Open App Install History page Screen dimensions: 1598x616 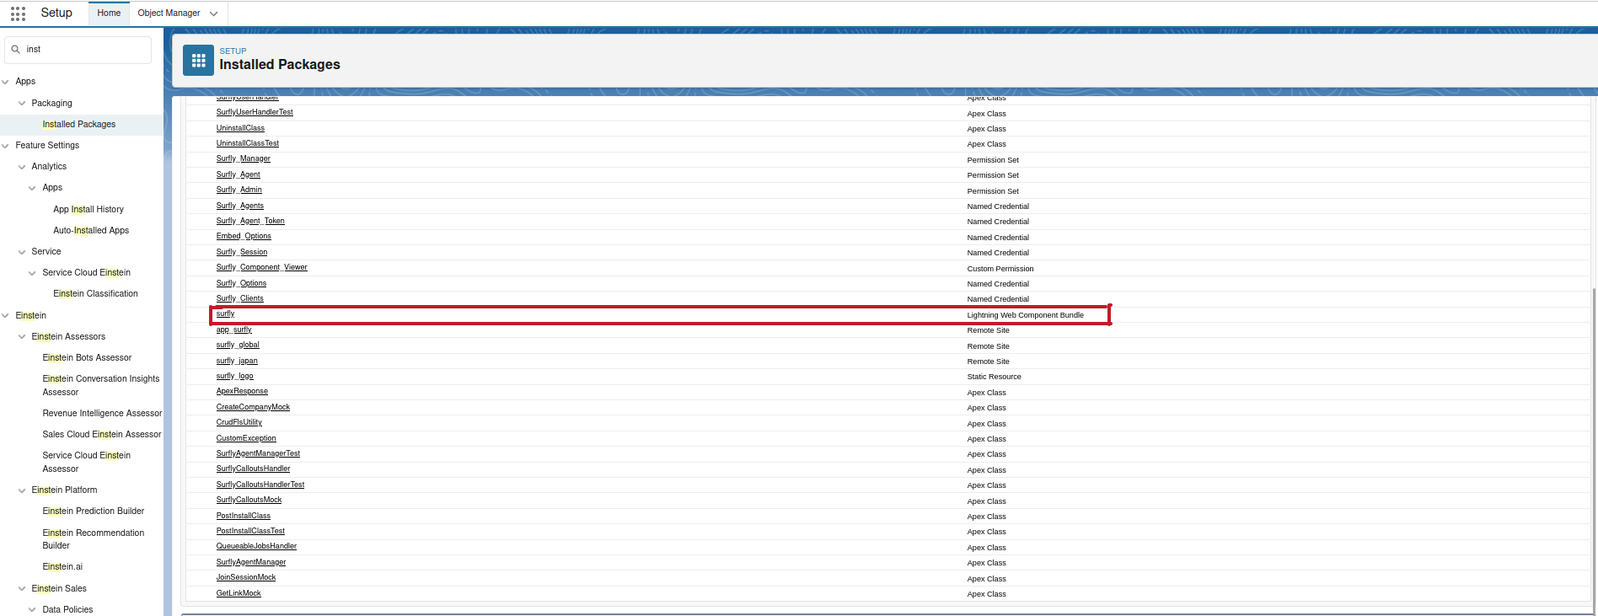[88, 210]
